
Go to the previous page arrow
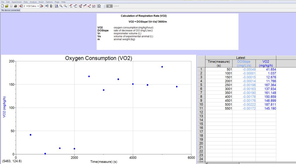[21, 6]
